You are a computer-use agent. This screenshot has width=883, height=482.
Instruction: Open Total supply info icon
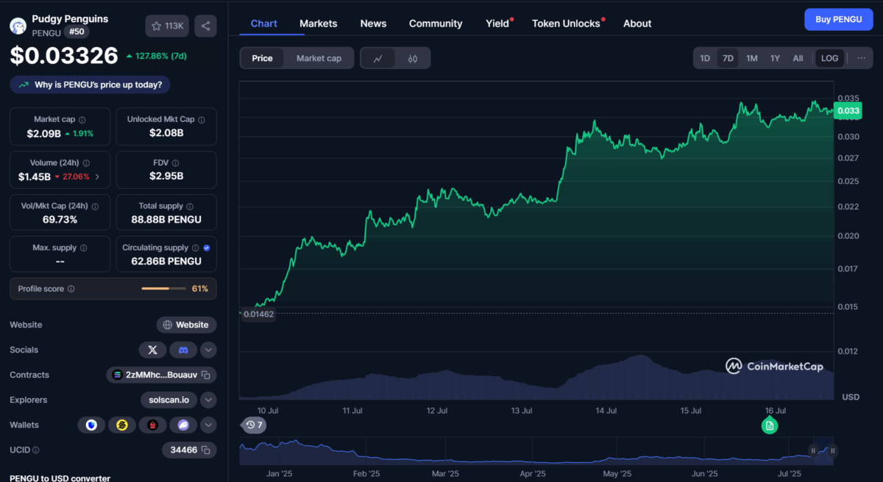click(190, 206)
